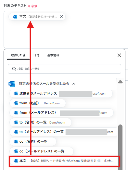
Task: Close the value picker panel
Action: [119, 55]
